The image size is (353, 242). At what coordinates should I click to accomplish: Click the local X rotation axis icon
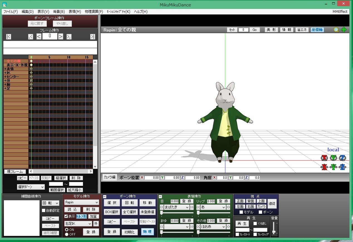pos(324,158)
